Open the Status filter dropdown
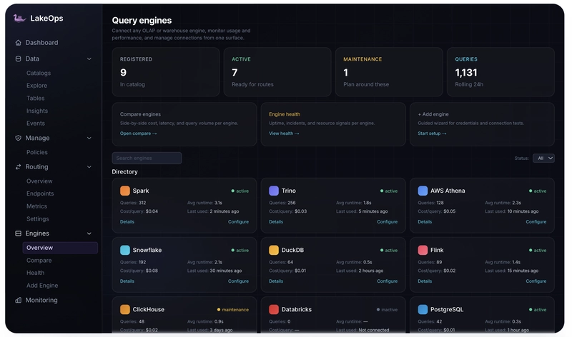 tap(543, 159)
